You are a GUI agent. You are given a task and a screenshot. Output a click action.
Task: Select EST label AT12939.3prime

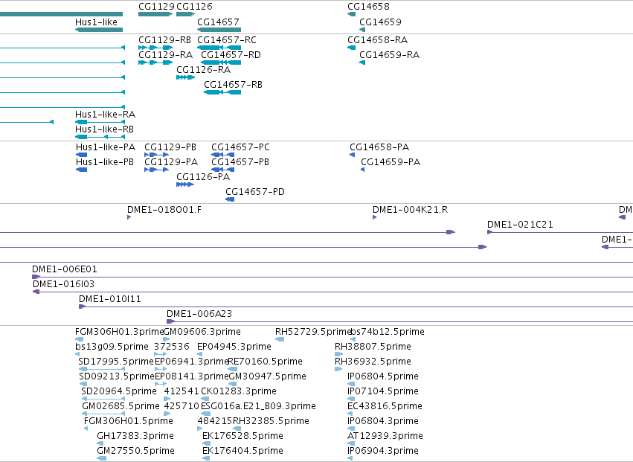click(x=385, y=437)
